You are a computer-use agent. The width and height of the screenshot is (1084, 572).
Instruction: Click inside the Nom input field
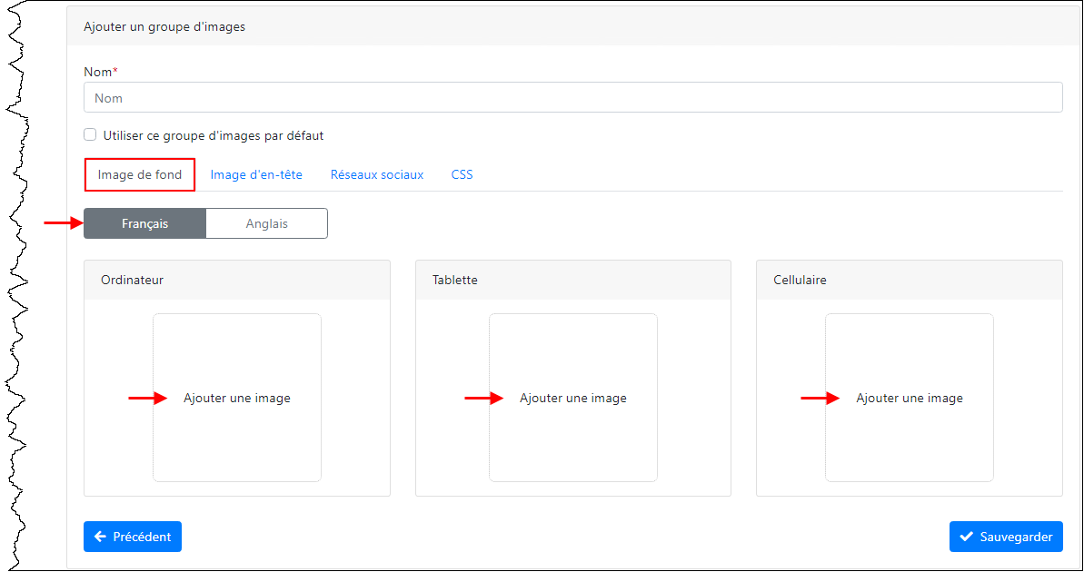(x=572, y=97)
